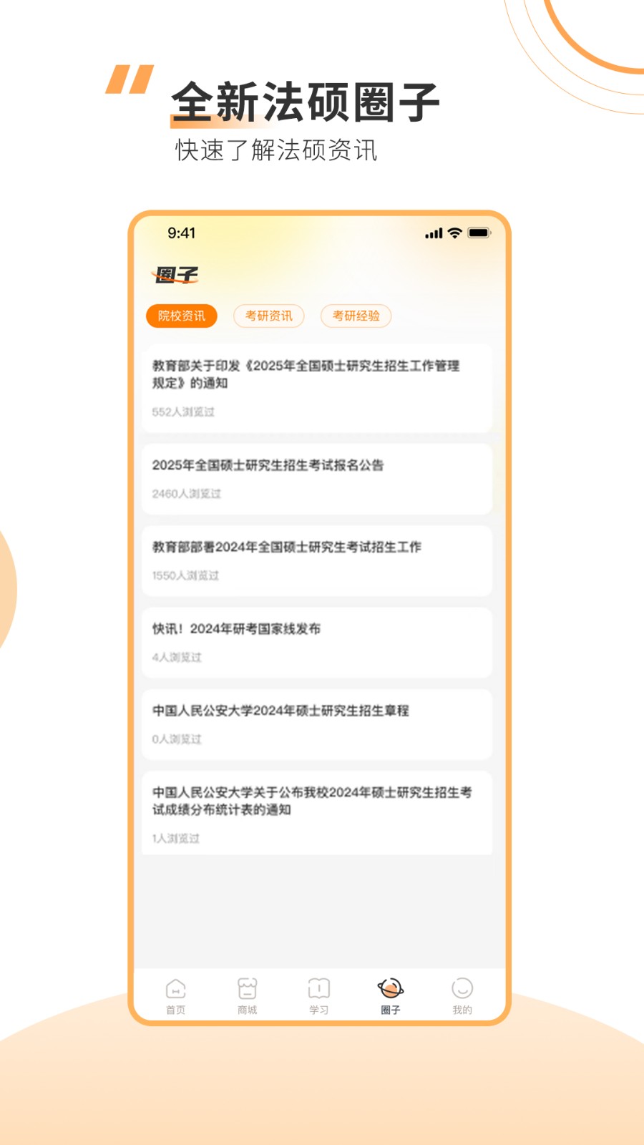The image size is (644, 1145).
Task: Click the 9:41 clock in status bar
Action: point(182,233)
